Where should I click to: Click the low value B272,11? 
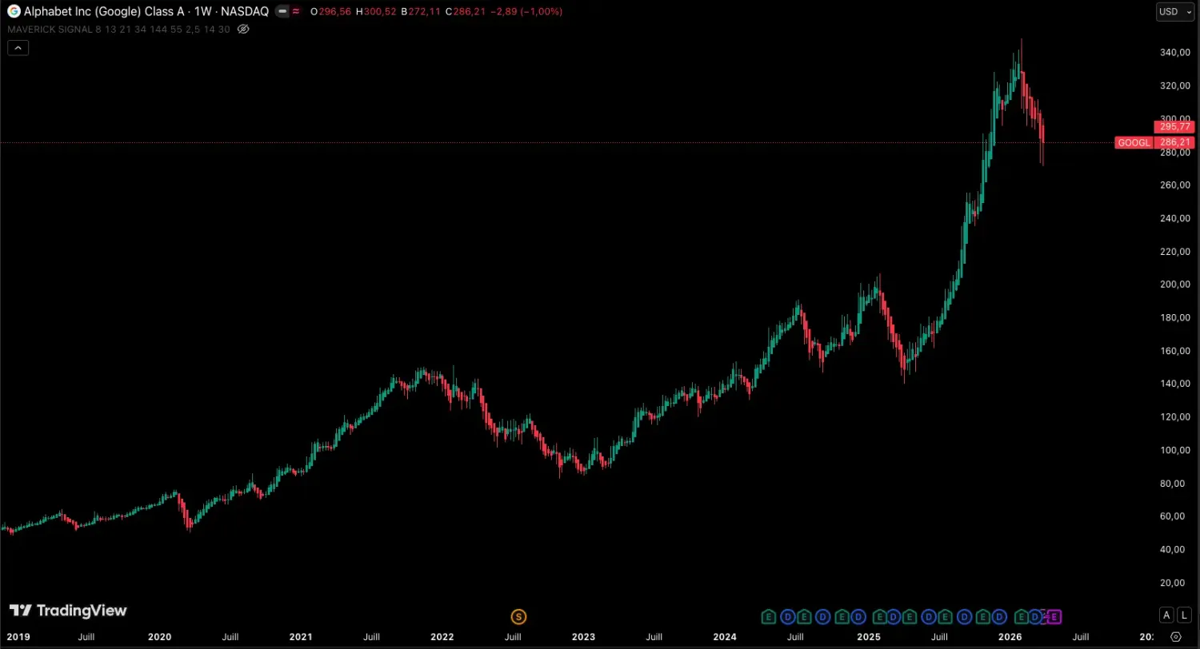(420, 12)
